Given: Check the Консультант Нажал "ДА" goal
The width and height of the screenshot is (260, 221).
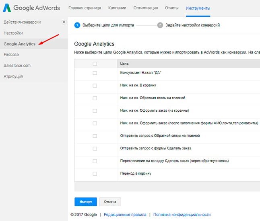Looking at the screenshot, I should (95, 73).
